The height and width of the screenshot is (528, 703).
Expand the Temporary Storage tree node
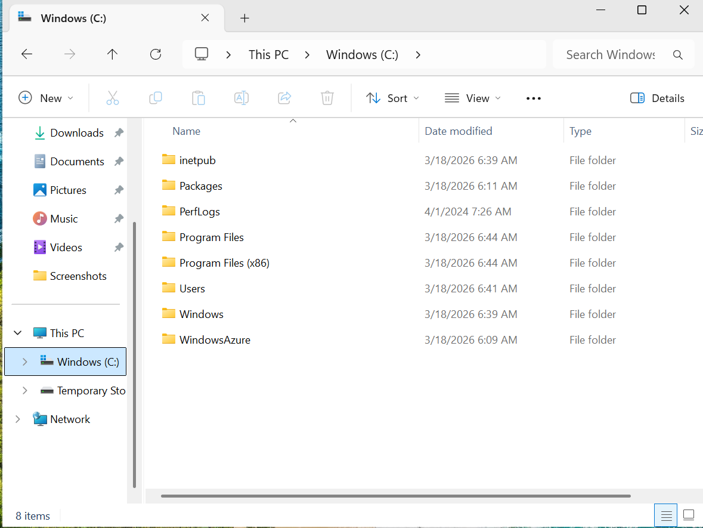[x=25, y=390]
